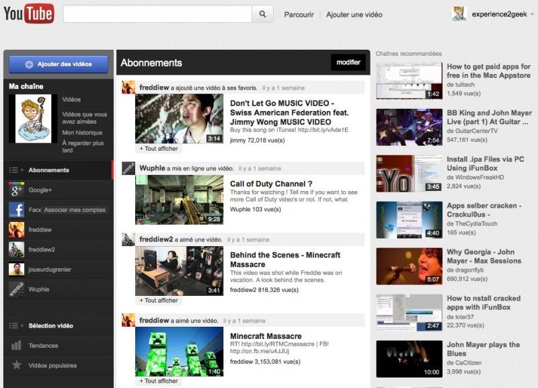This screenshot has height=388, width=538.
Task: Click jimmy uploader name
Action: pos(238,141)
